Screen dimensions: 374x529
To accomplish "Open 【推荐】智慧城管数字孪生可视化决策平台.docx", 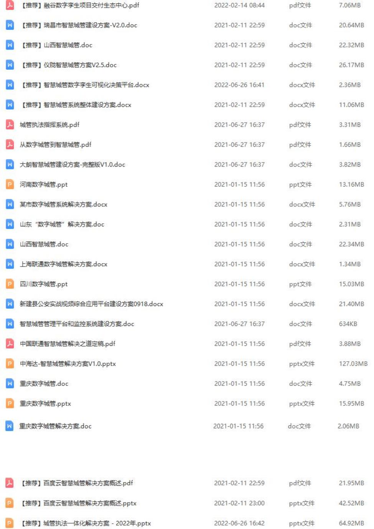I will click(84, 85).
